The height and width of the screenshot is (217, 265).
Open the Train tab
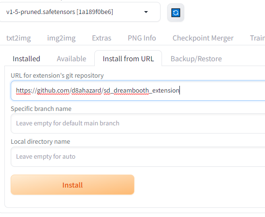(257, 38)
